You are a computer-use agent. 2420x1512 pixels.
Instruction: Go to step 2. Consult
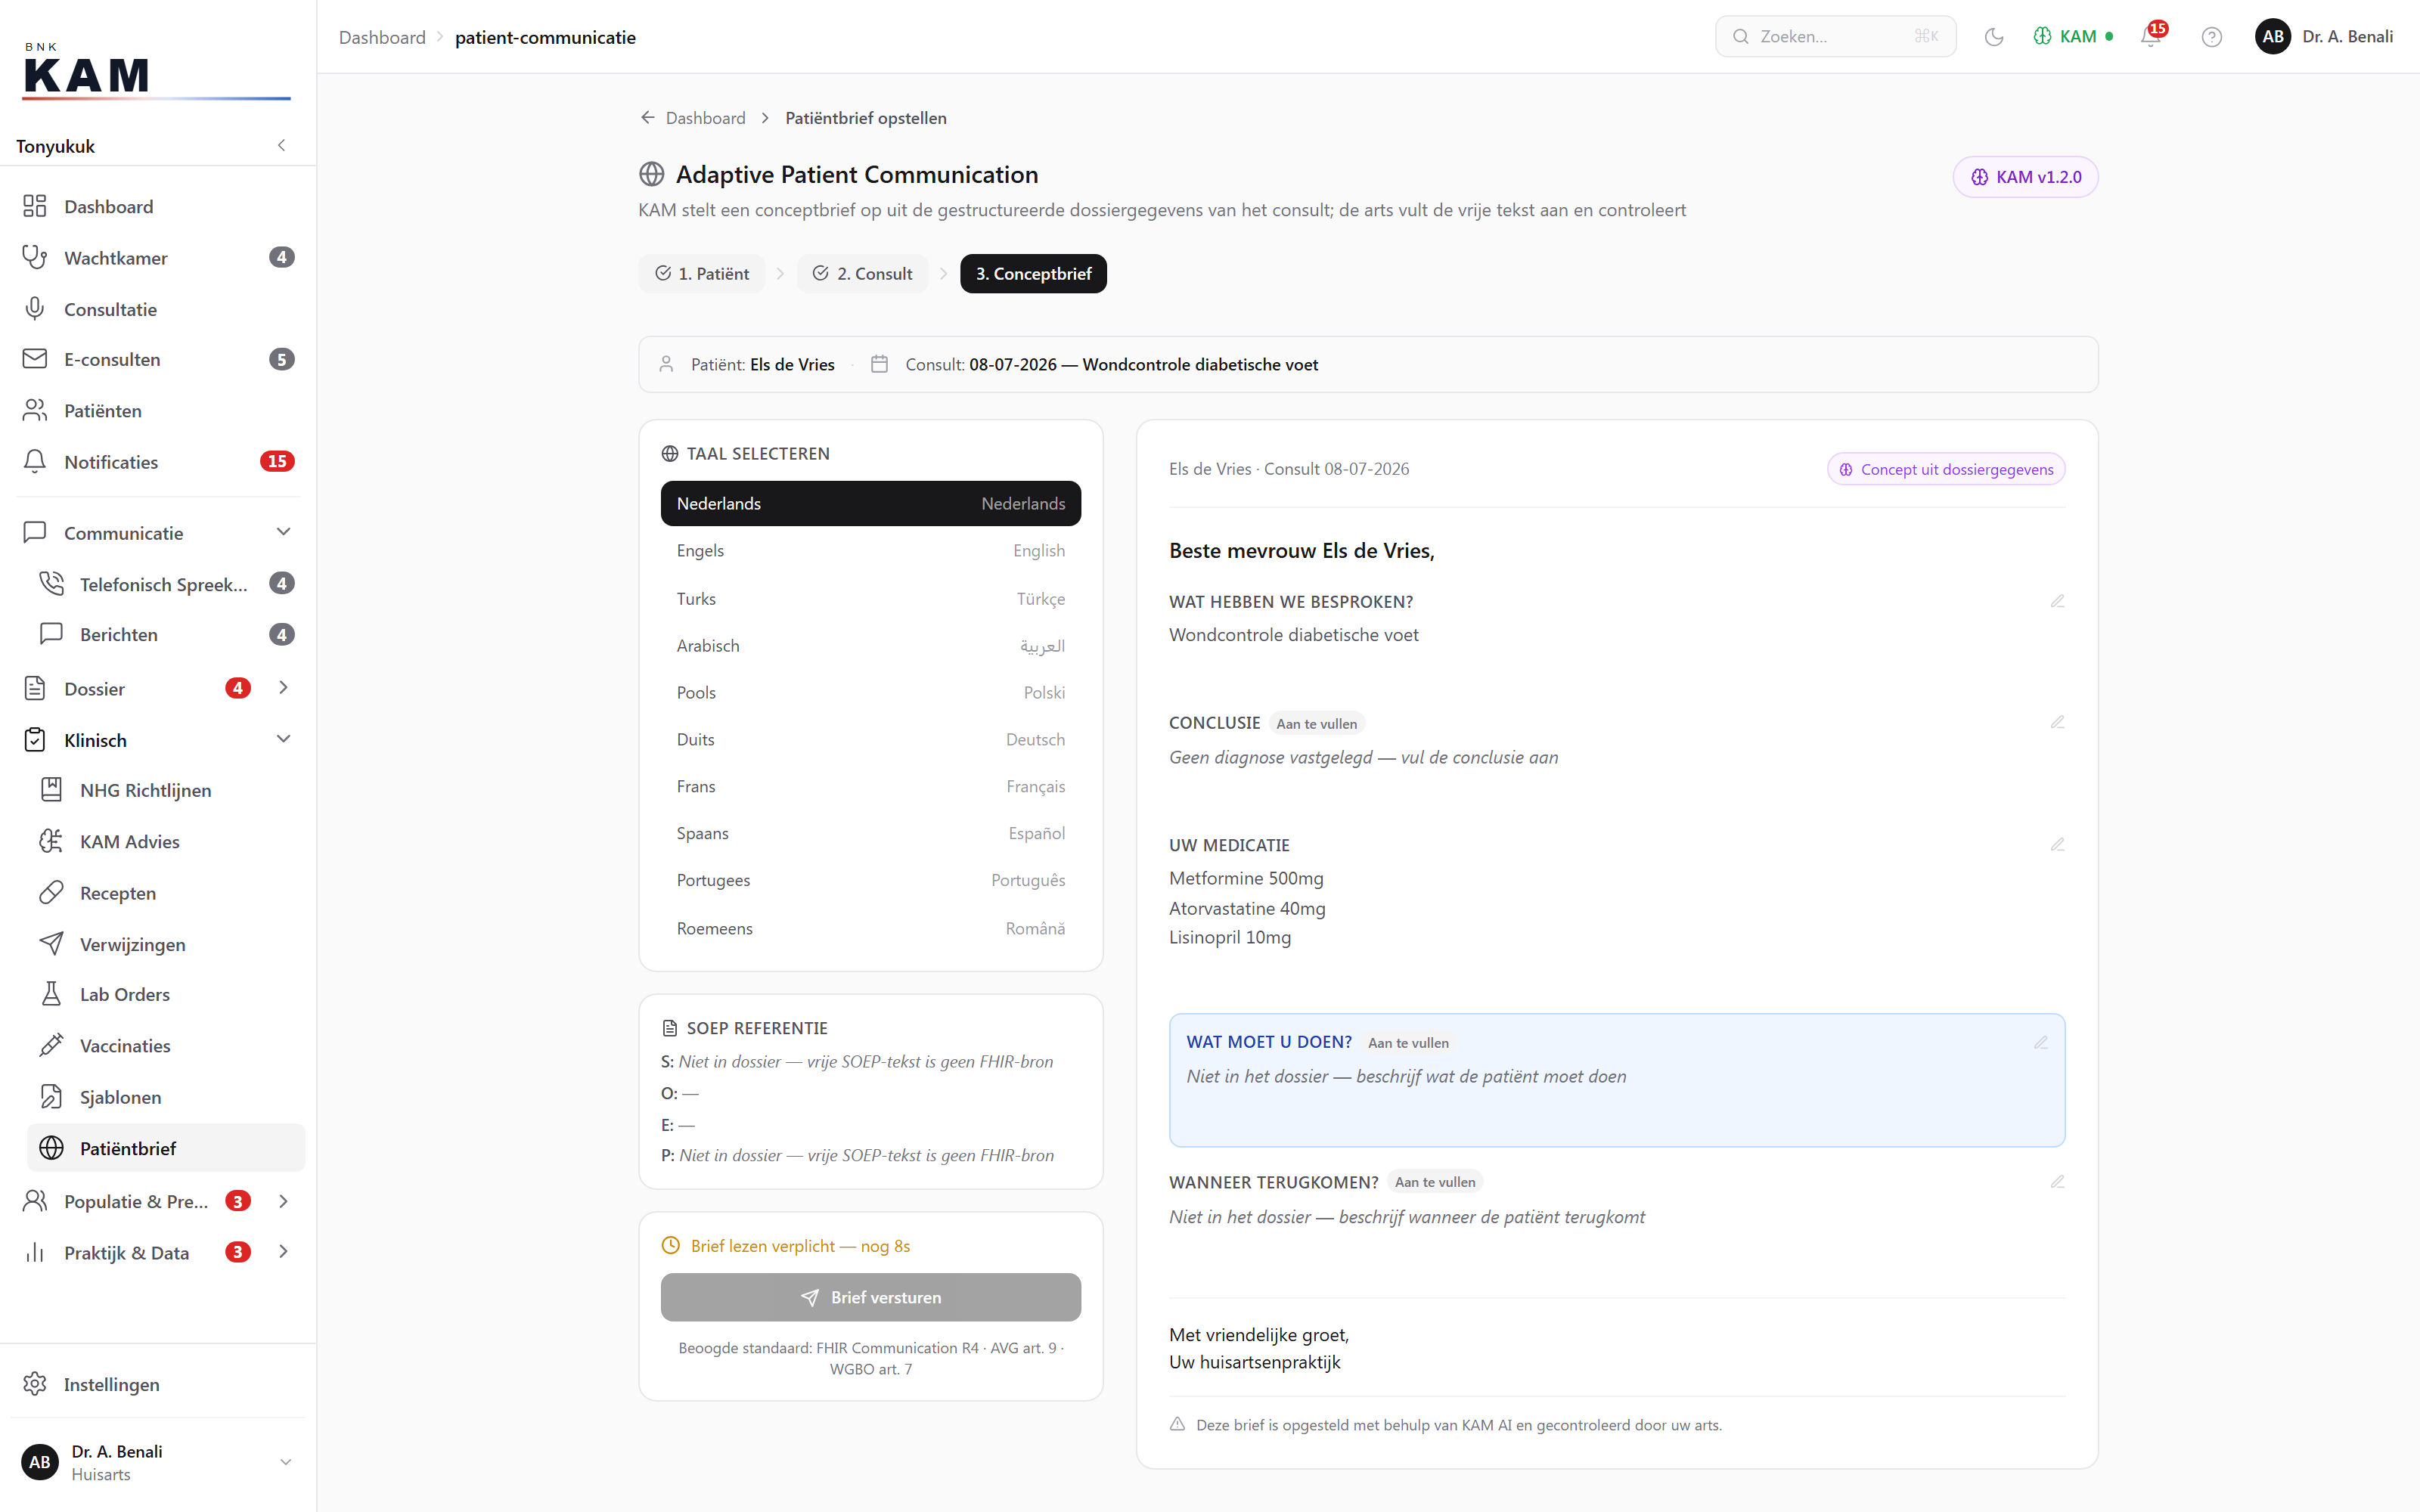[x=862, y=274]
